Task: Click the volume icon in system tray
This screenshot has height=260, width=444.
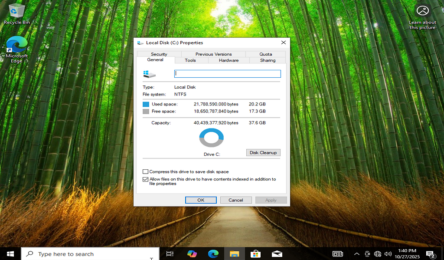Action: coord(388,254)
